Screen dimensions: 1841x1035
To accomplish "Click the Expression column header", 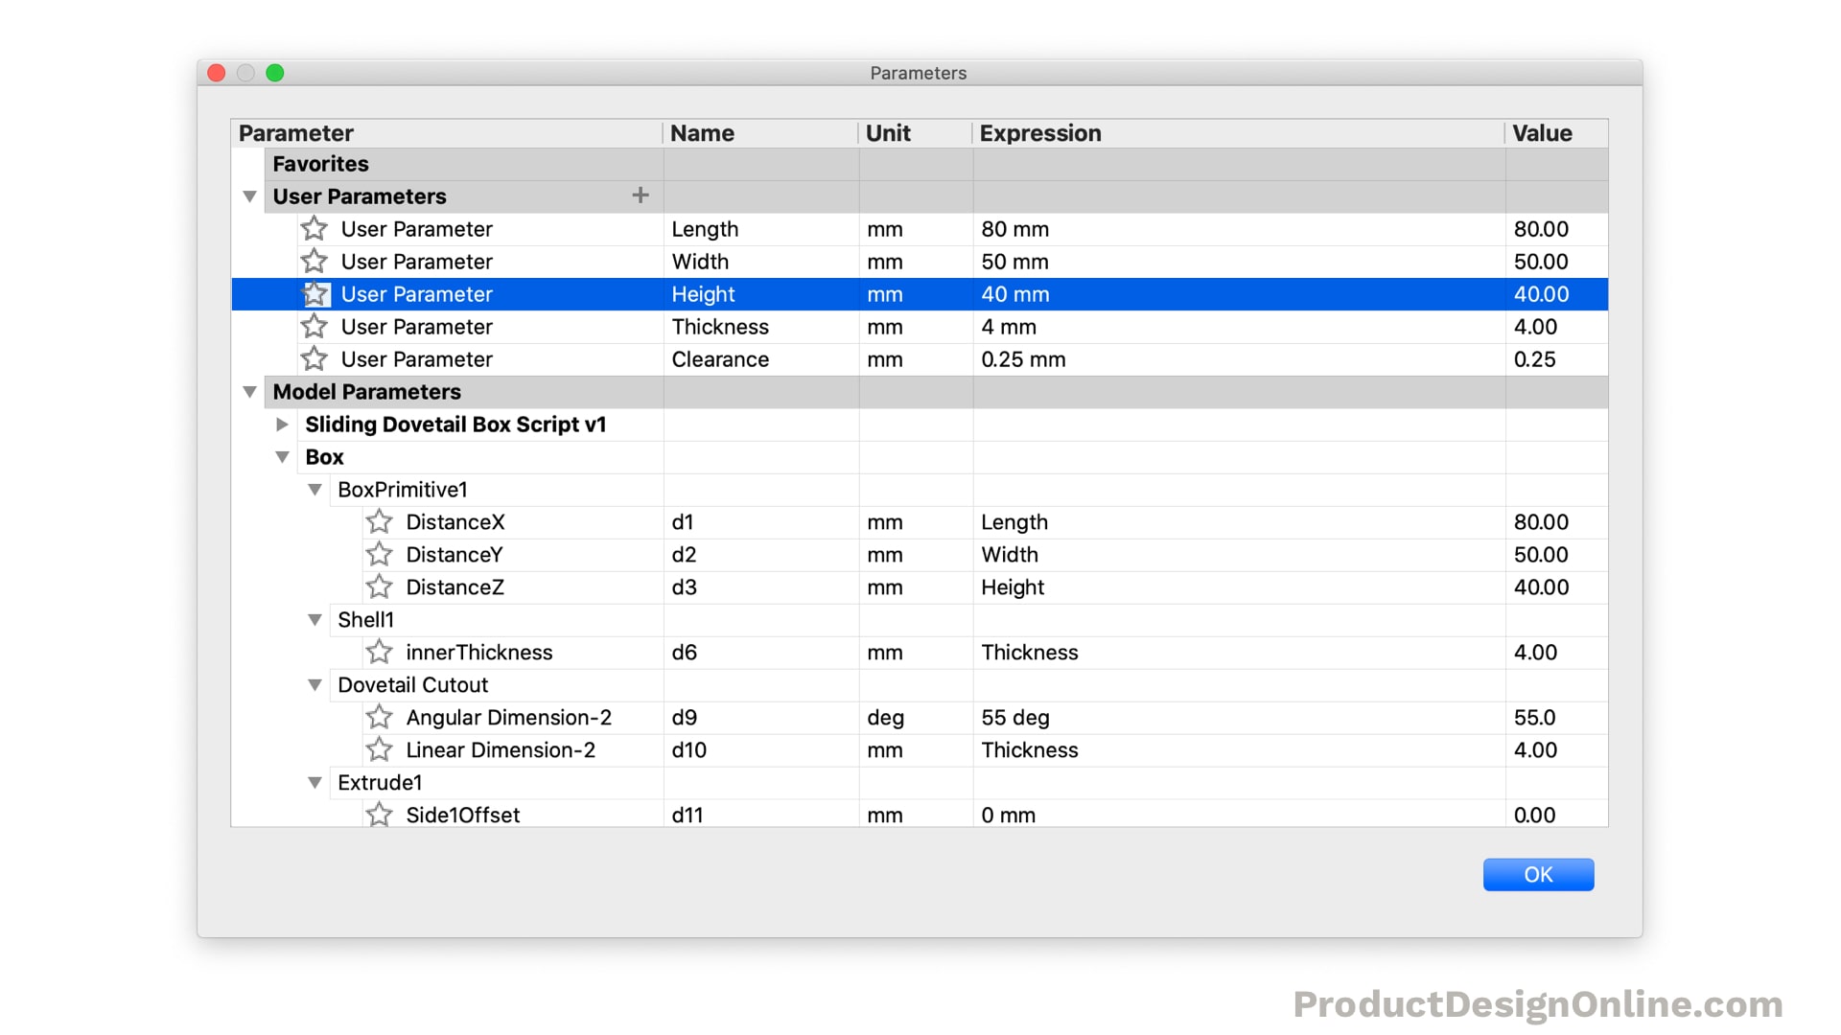I will point(1239,133).
